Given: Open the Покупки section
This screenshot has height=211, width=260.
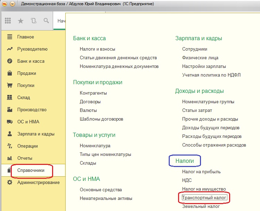Looking at the screenshot, I should (26, 85).
